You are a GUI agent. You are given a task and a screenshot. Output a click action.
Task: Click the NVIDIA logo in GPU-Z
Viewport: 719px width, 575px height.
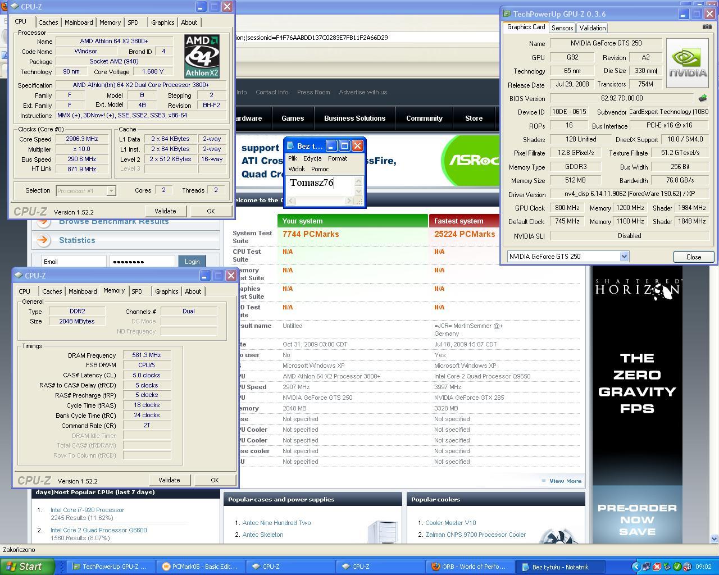point(688,63)
